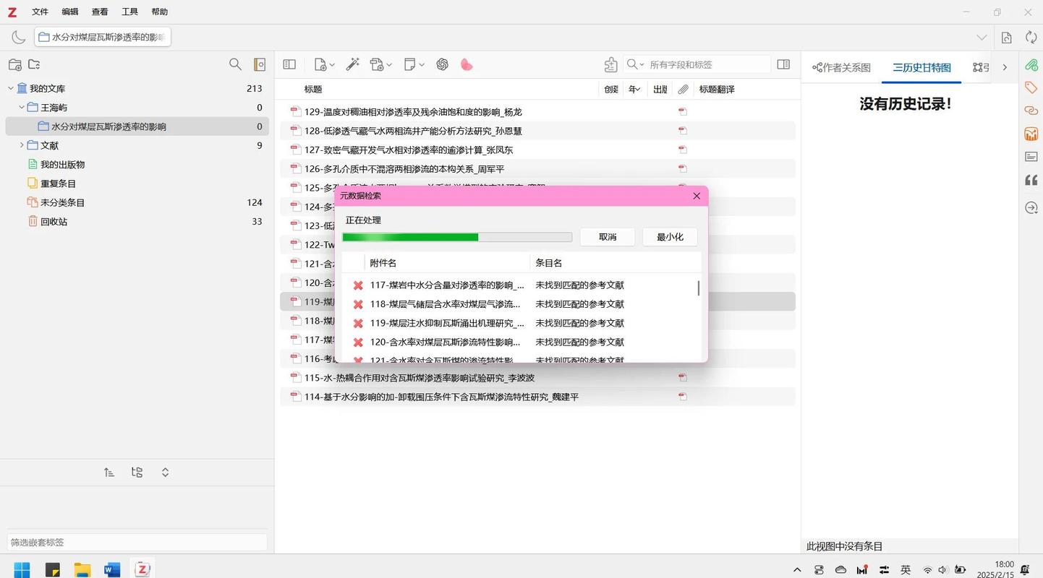Open the New Note dropdown
This screenshot has width=1043, height=578.
[414, 64]
